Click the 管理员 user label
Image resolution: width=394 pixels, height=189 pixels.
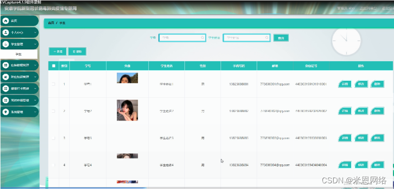pos(346,8)
